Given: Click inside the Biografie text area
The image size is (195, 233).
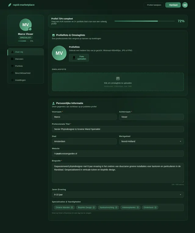Looking at the screenshot, I should click(118, 173).
